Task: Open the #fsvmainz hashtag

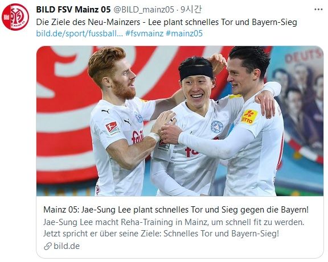Action: [x=144, y=34]
